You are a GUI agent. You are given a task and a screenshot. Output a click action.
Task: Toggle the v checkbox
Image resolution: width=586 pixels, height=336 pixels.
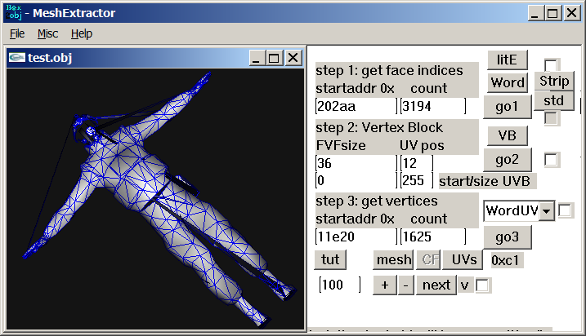click(482, 285)
